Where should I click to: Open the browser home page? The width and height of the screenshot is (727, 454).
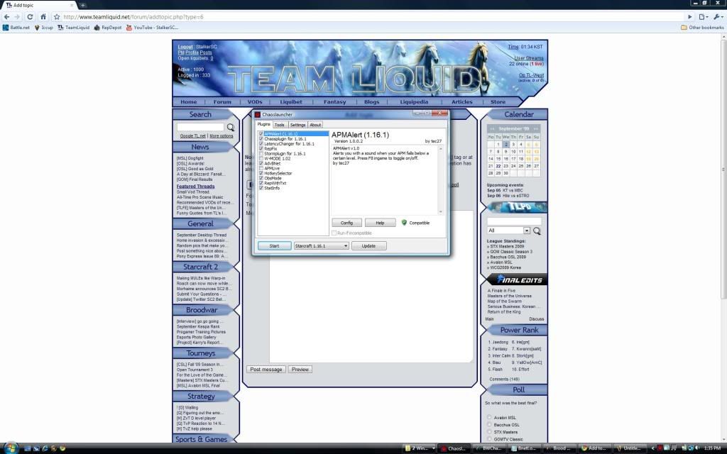[43, 17]
